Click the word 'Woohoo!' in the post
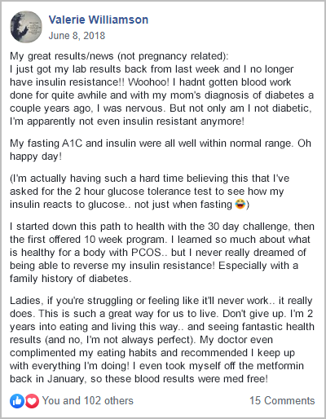This screenshot has height=419, width=326. tap(148, 82)
